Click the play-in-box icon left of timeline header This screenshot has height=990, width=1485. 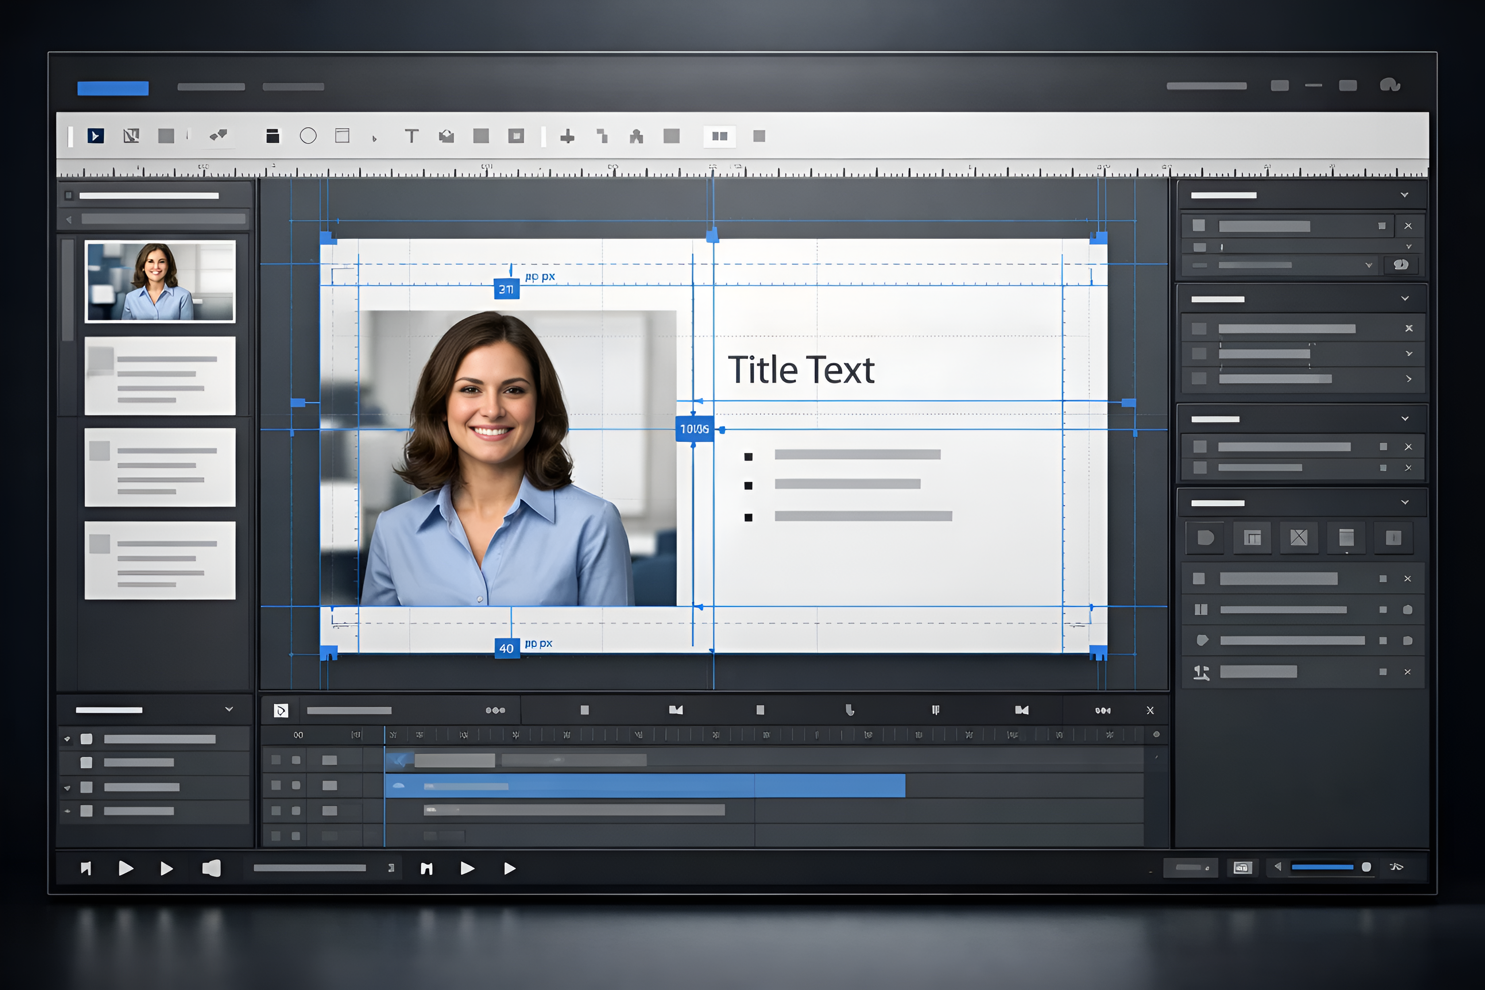[281, 711]
